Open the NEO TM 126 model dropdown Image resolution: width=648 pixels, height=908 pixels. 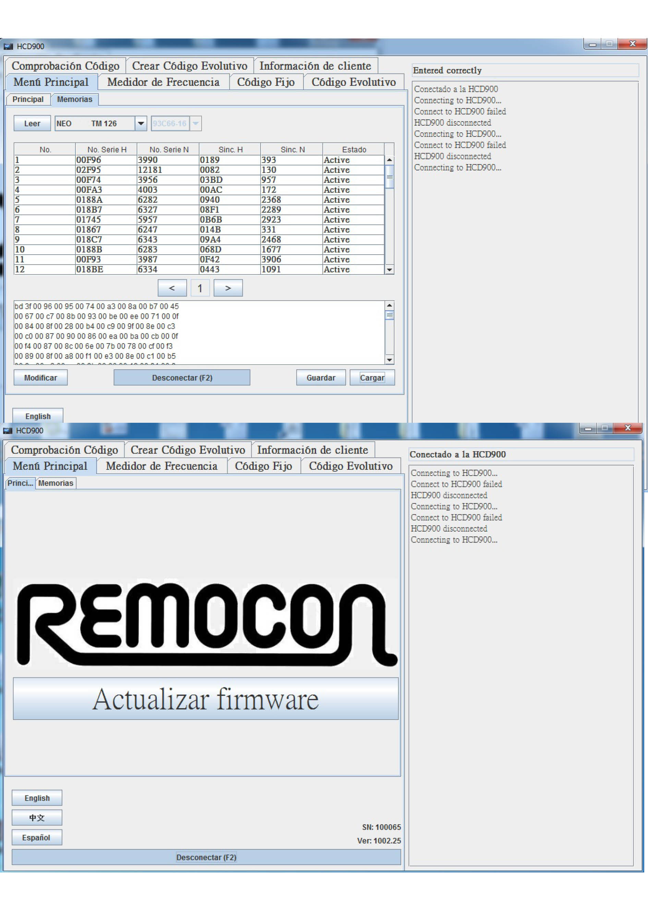[141, 124]
